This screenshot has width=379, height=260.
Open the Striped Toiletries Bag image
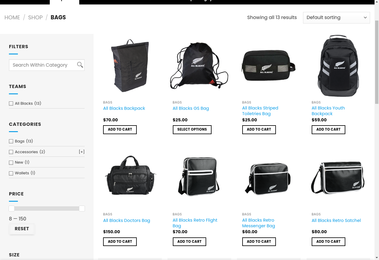[x=269, y=66]
